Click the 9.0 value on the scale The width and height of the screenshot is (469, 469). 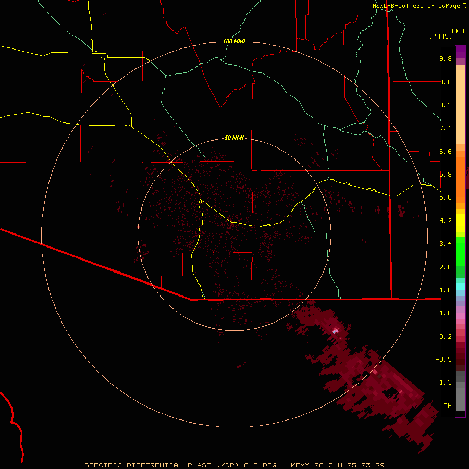coord(446,82)
